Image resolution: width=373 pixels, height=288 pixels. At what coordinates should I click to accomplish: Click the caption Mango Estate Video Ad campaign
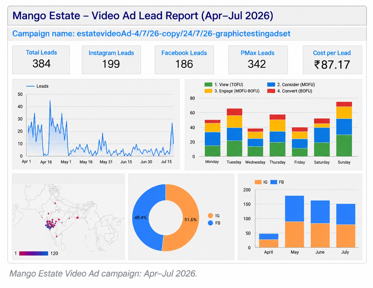[103, 274]
